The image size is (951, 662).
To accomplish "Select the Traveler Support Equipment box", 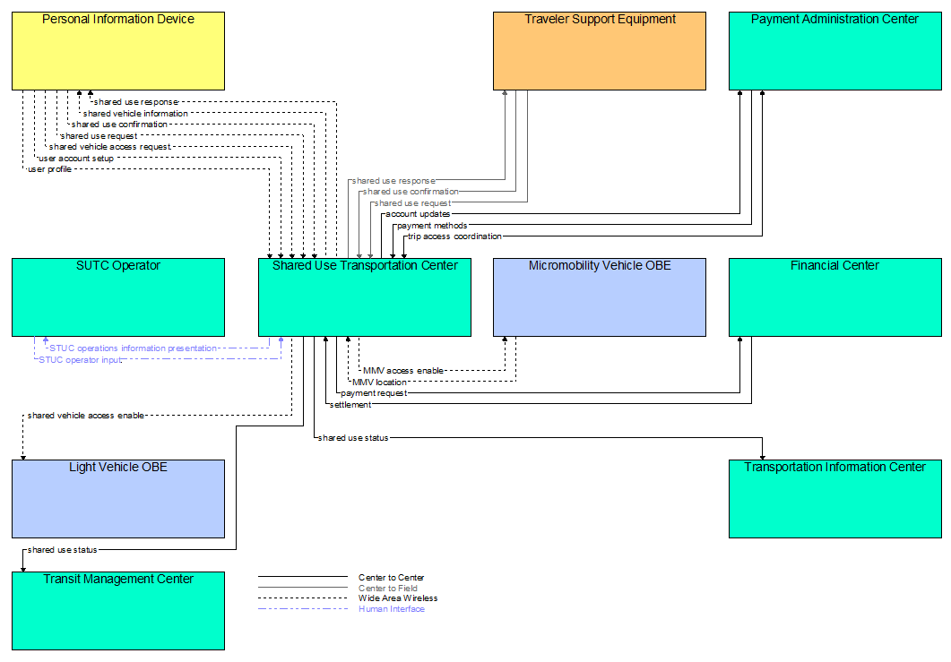I will point(599,51).
